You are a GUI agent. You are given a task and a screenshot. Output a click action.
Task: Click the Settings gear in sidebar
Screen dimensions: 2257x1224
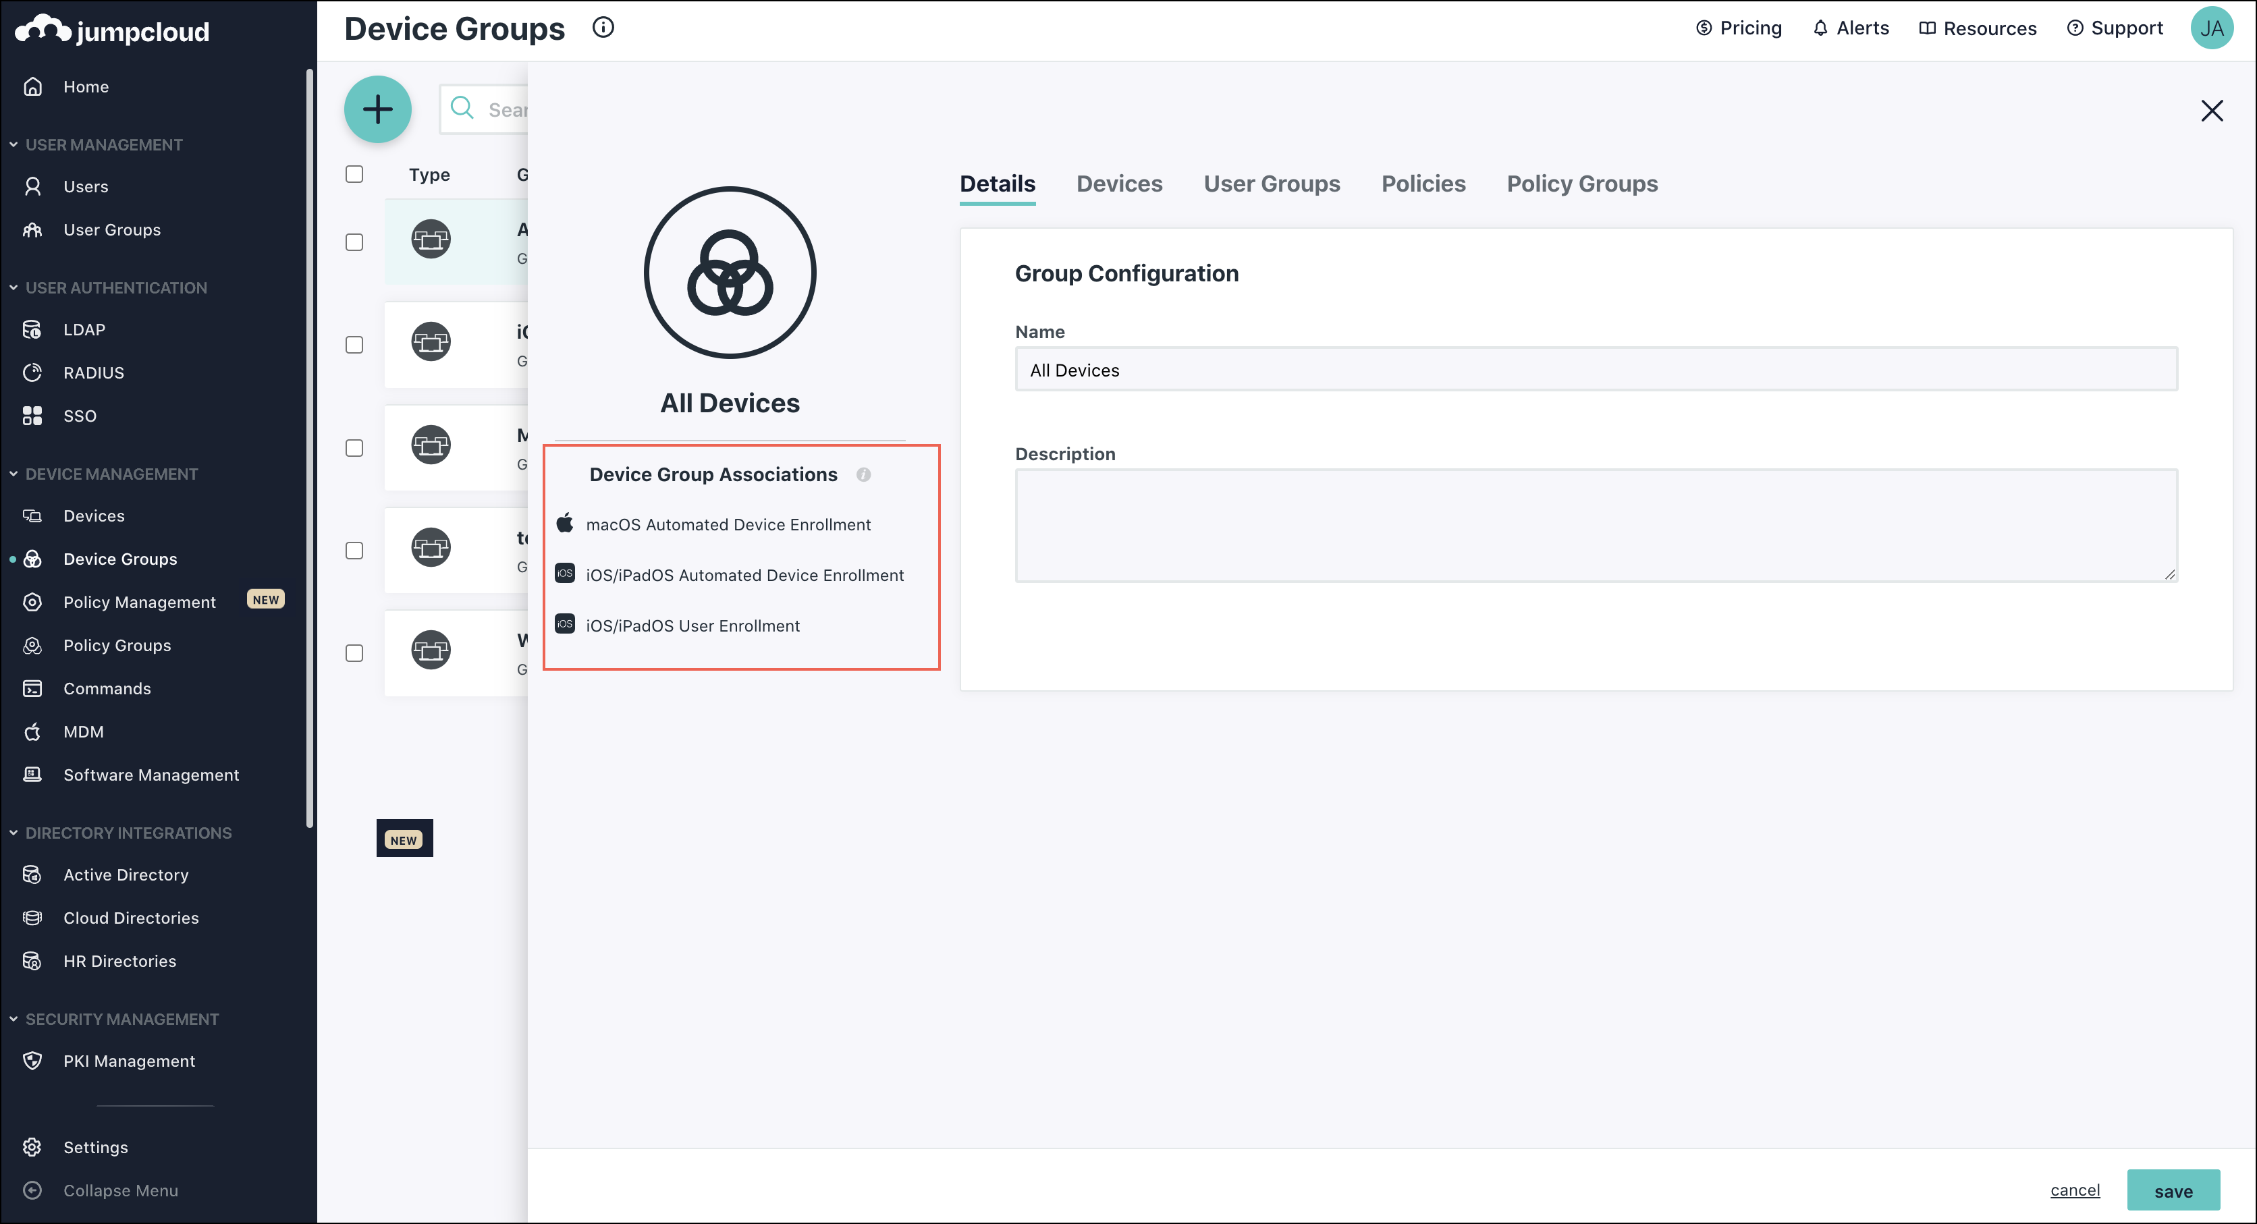(32, 1147)
